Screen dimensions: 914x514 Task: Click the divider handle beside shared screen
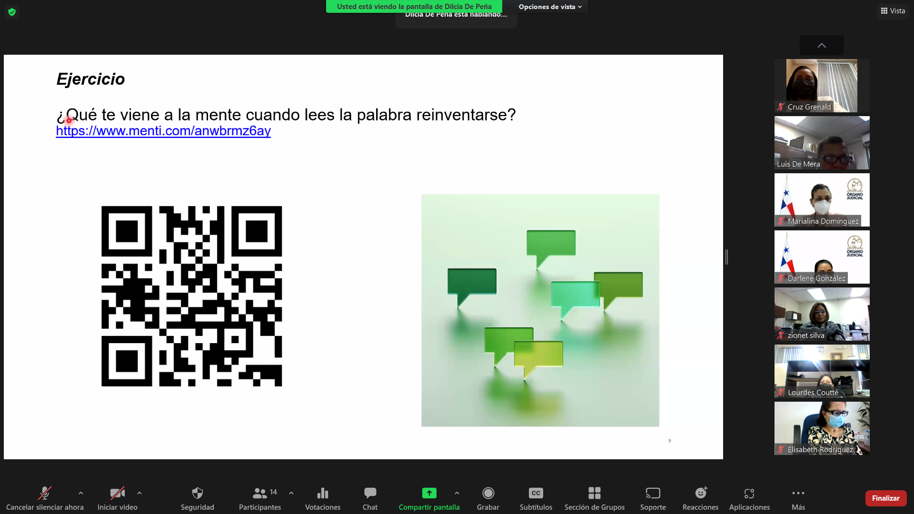tap(726, 257)
